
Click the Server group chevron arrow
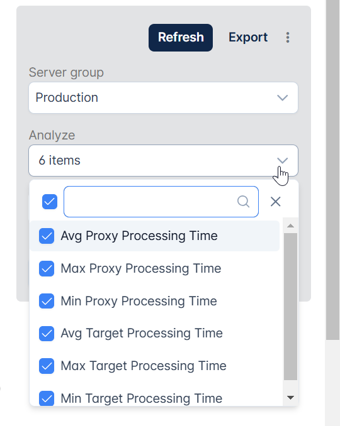point(282,98)
